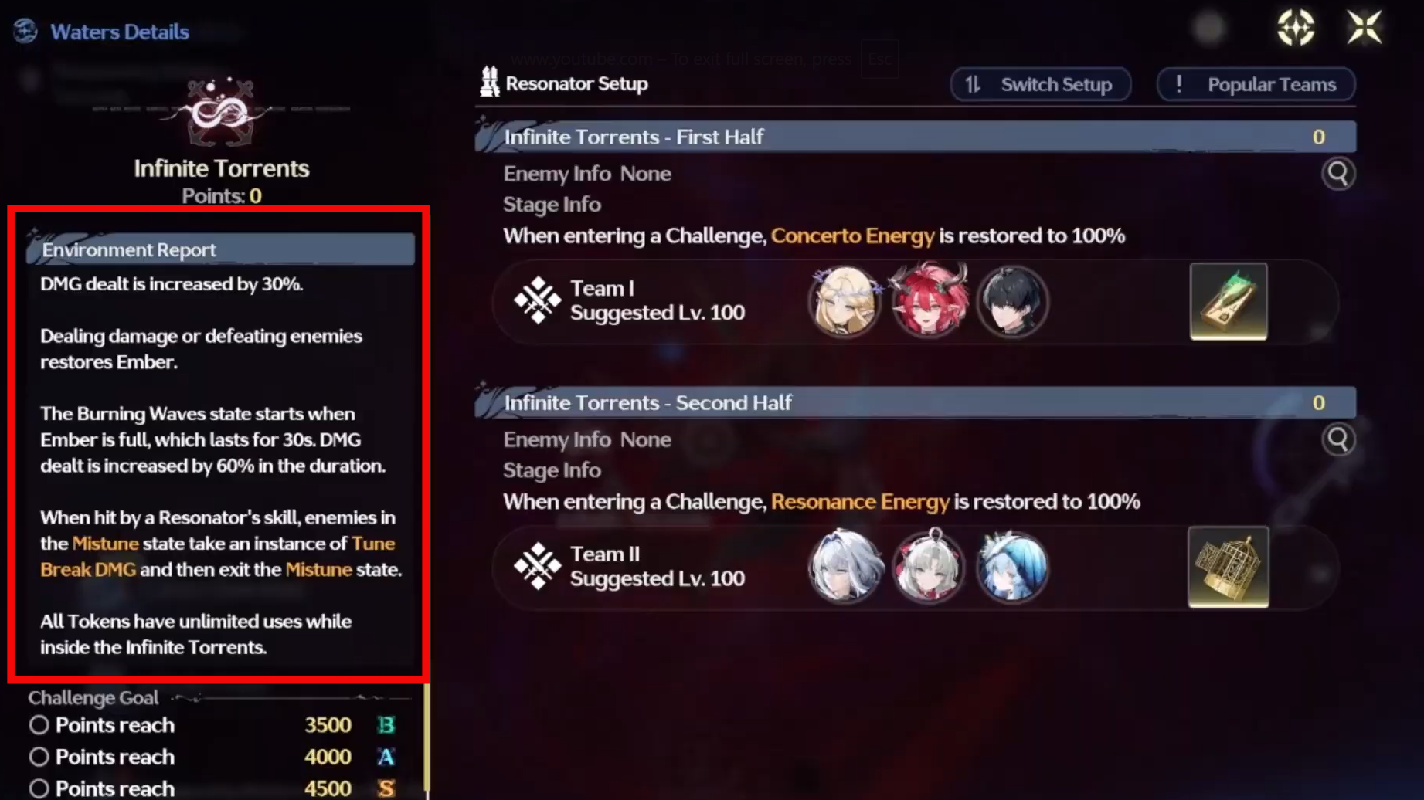View First Half enemy info magnifier

[1338, 174]
